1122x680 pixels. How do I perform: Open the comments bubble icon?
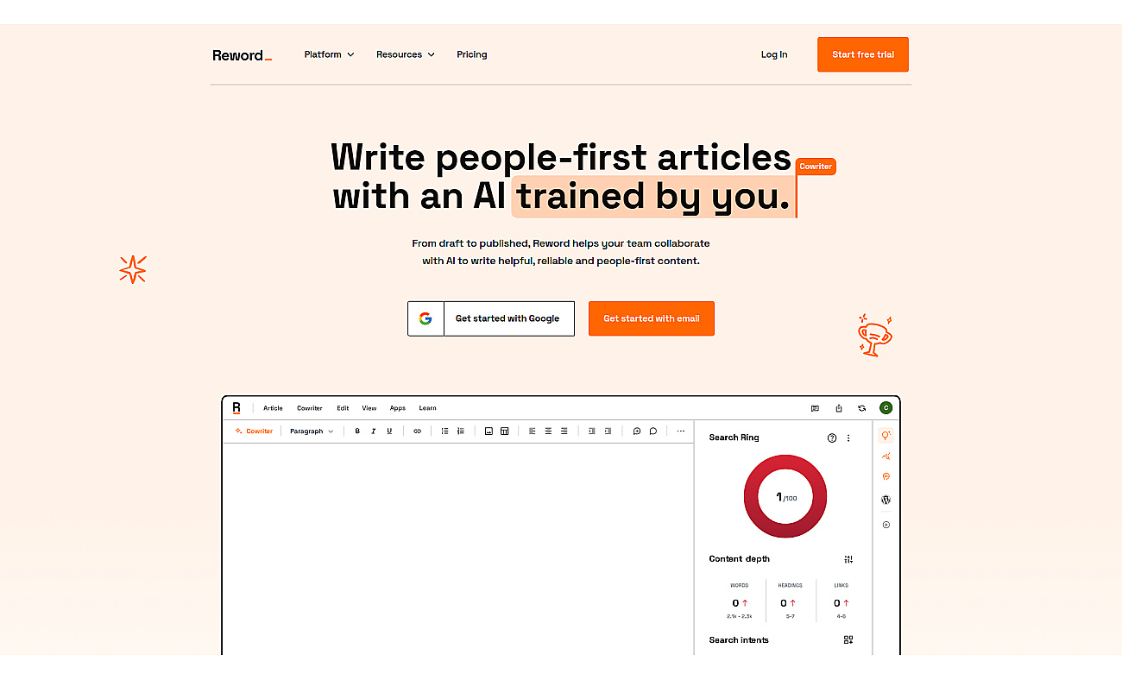coord(653,431)
